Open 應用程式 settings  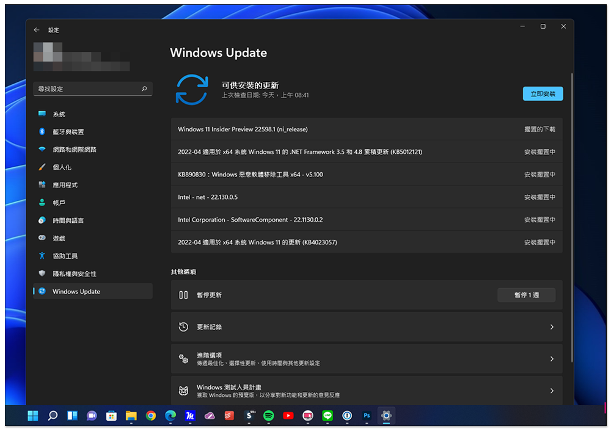click(93, 185)
